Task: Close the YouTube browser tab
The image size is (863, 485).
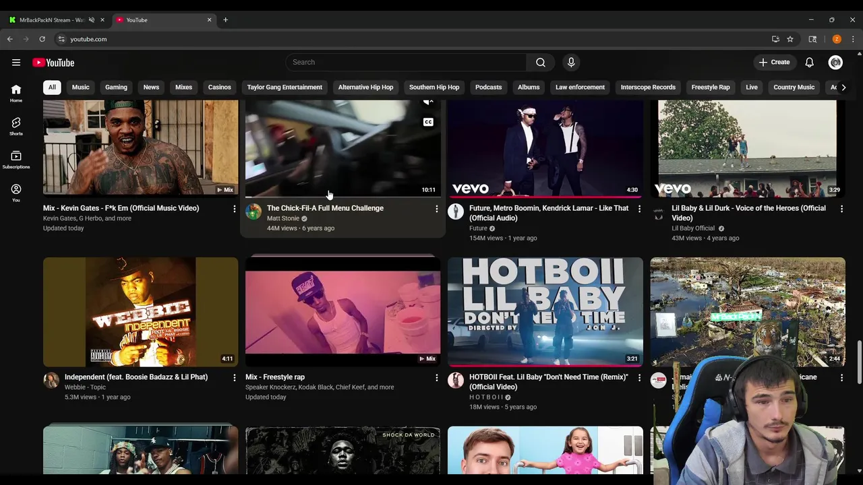Action: pyautogui.click(x=209, y=20)
